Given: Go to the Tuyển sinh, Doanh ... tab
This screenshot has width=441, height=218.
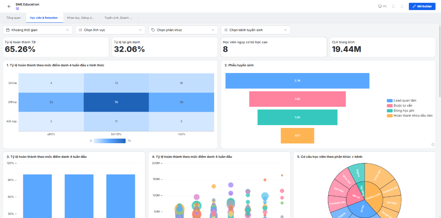Looking at the screenshot, I should 118,18.
